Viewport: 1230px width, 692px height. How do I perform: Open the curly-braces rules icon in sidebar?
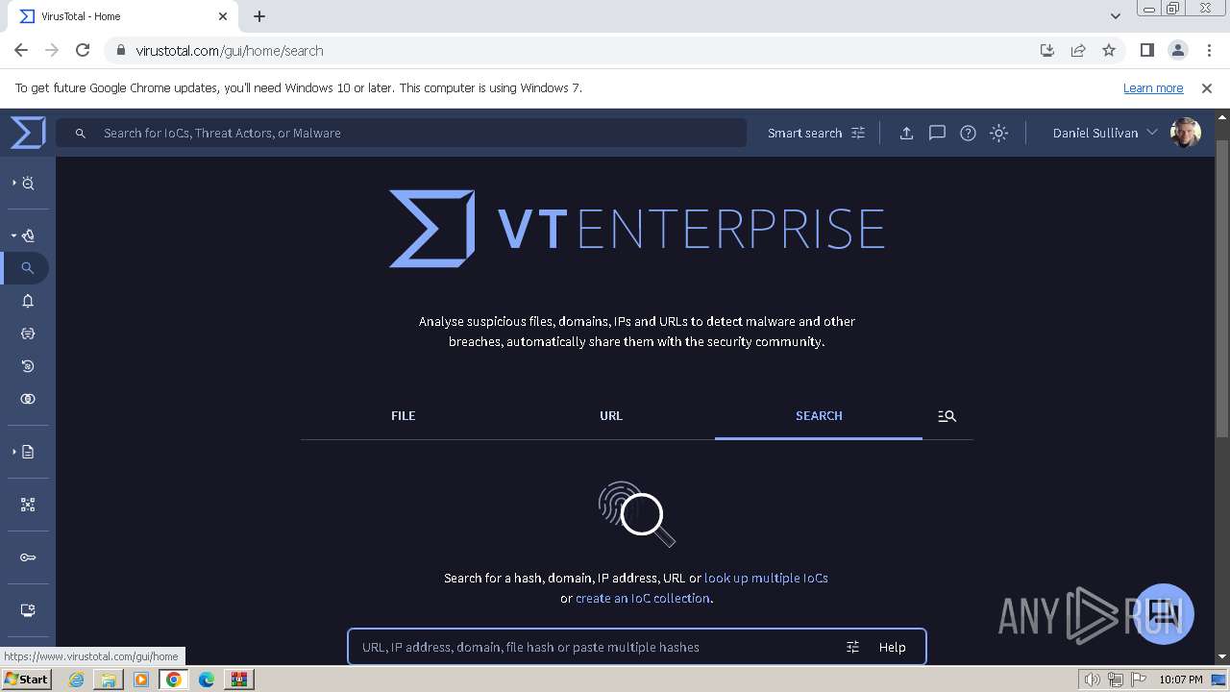[28, 334]
